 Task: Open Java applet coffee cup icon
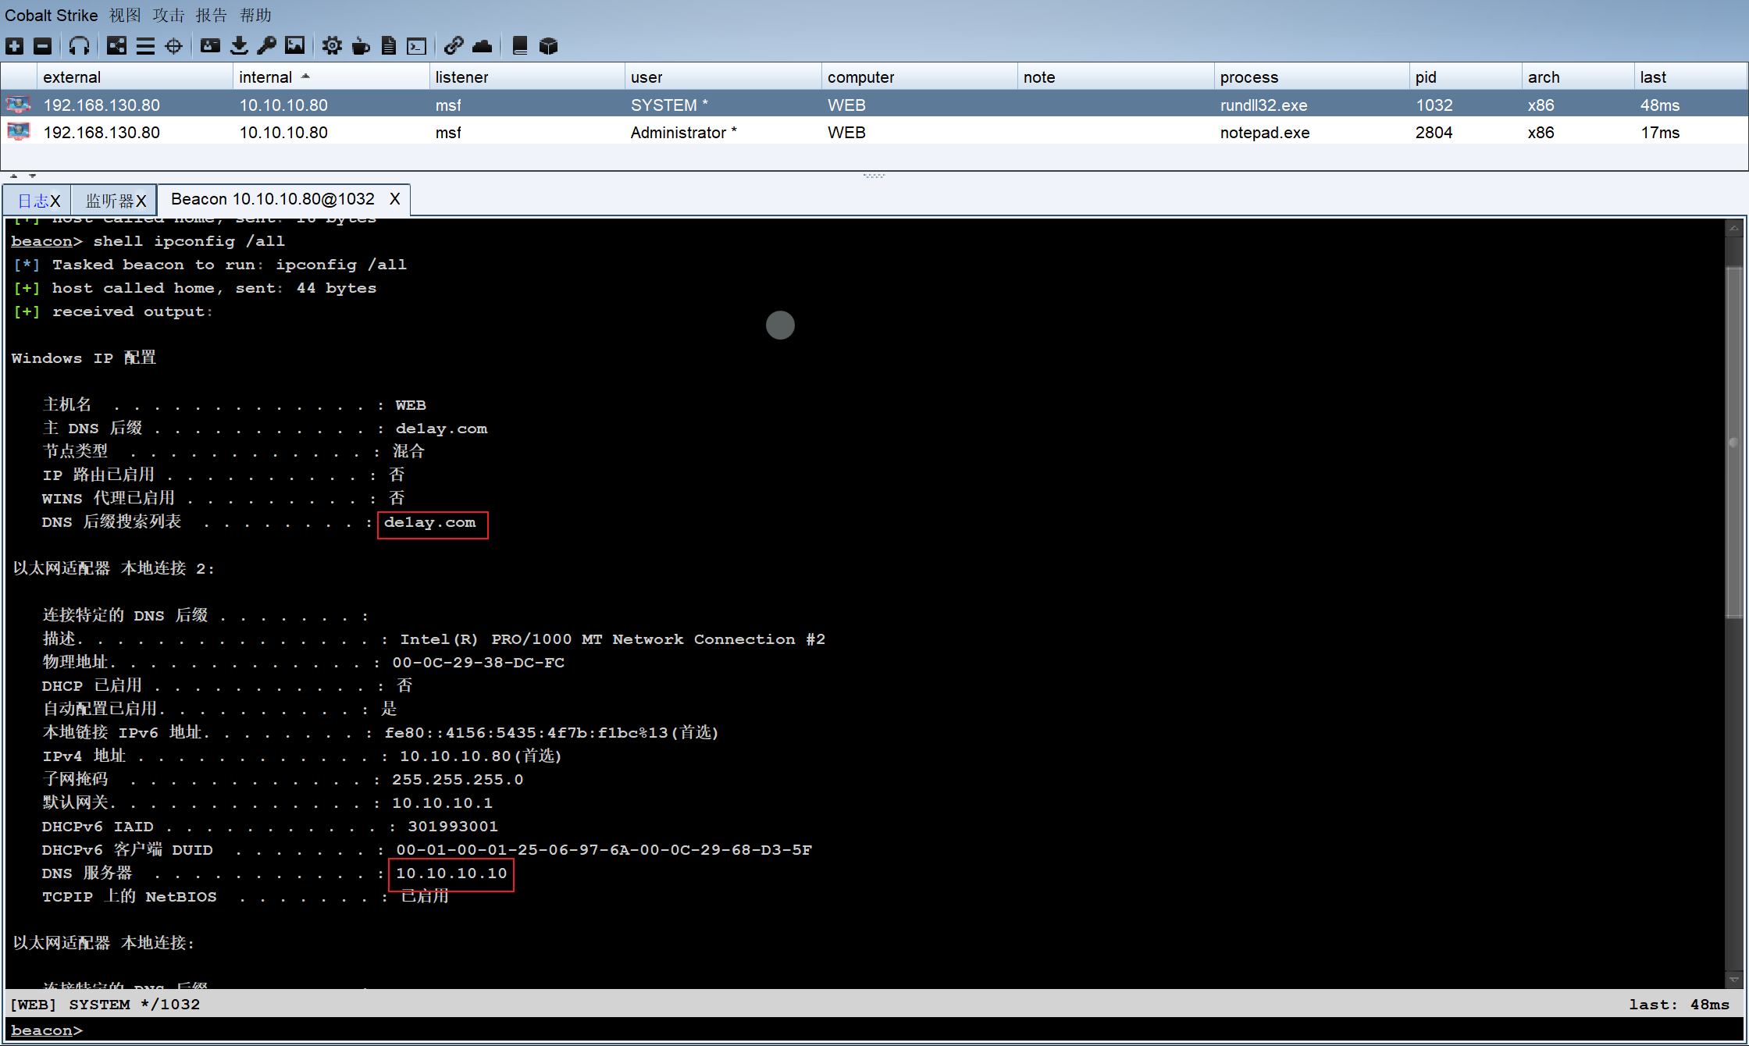pyautogui.click(x=361, y=46)
